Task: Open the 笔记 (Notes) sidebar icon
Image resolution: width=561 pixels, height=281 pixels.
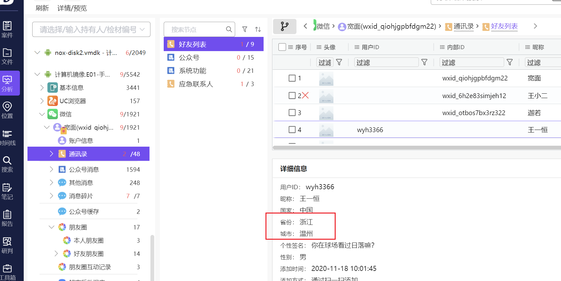Action: click(x=7, y=191)
